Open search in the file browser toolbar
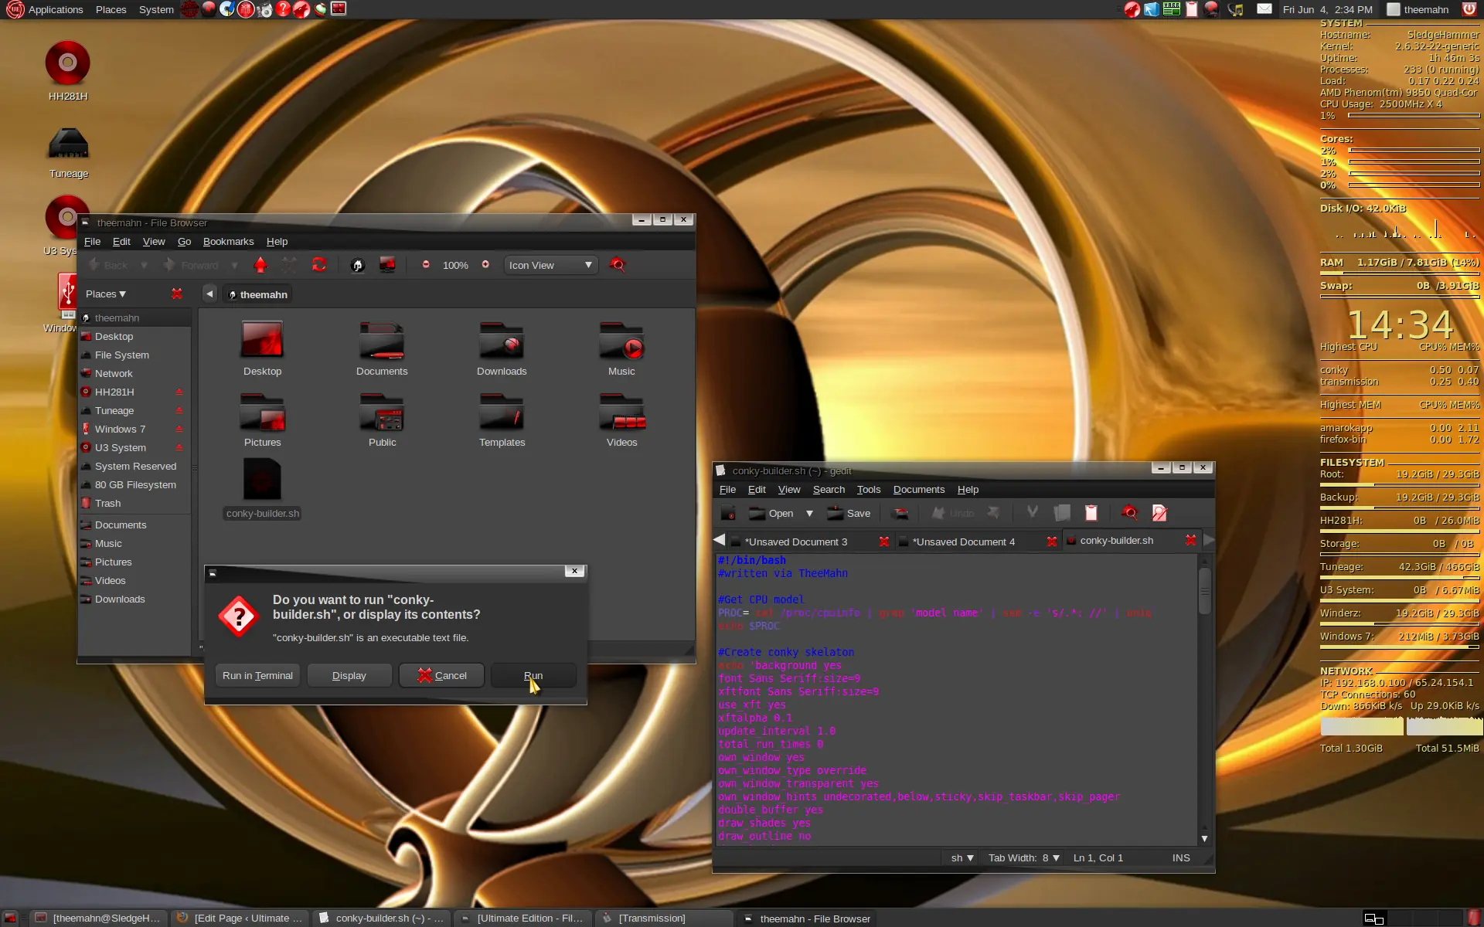 [x=617, y=265]
